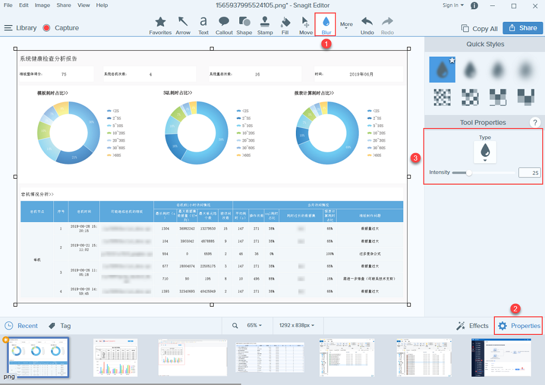Click the Undo arrow icon
This screenshot has height=385, width=545.
pyautogui.click(x=367, y=22)
